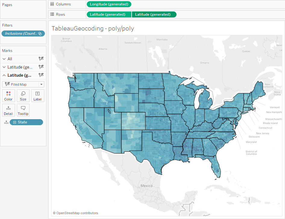This screenshot has width=285, height=219.
Task: Collapse the bold Latitude marks section
Action: point(4,75)
